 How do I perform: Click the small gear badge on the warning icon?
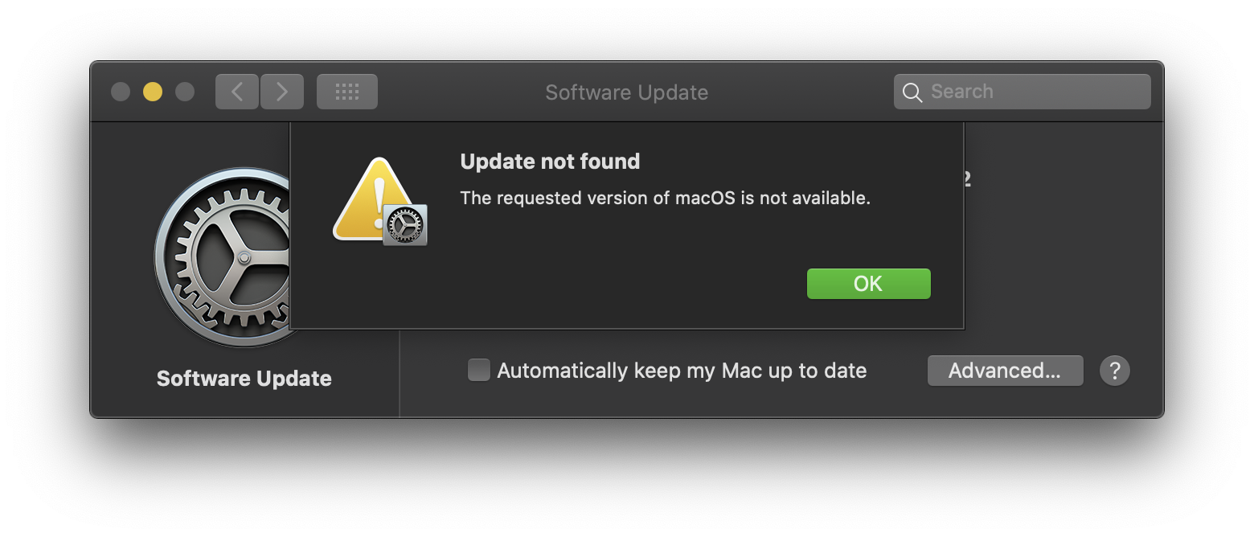coord(405,225)
